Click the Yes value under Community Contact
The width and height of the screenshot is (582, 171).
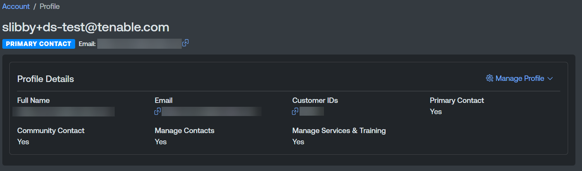click(x=23, y=142)
